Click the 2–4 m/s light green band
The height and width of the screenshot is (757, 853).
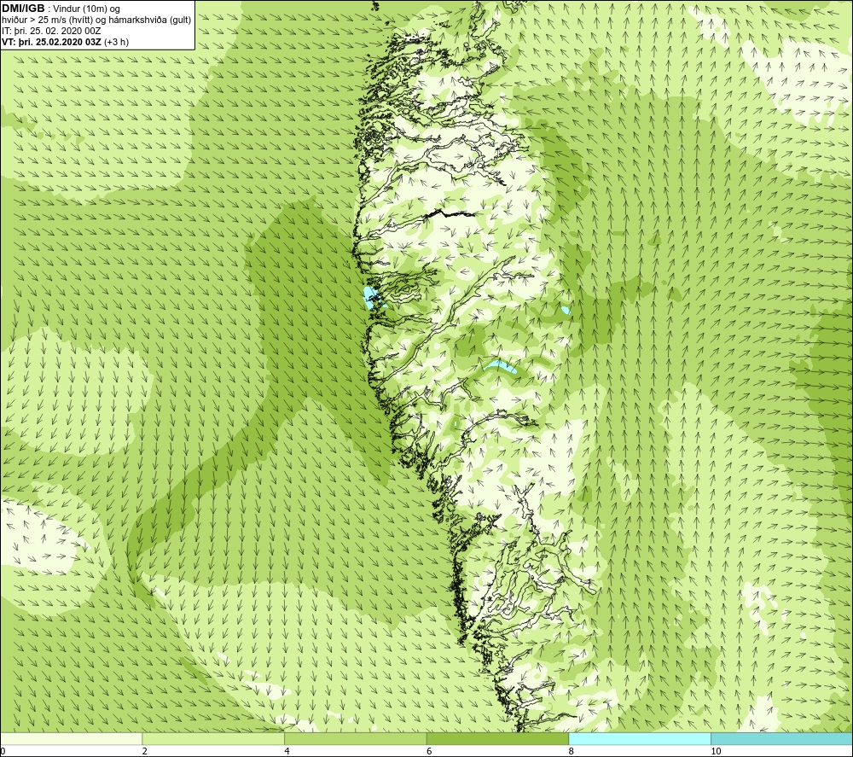coord(213,738)
